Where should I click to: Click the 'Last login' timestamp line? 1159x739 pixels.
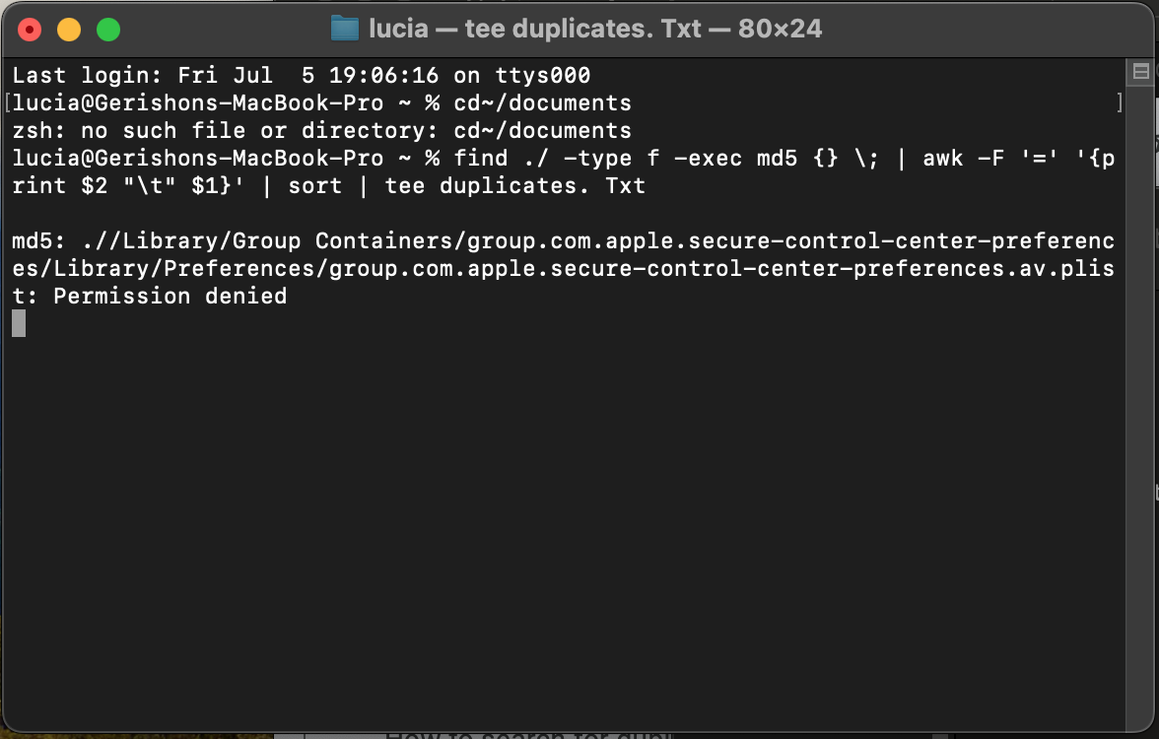pos(296,75)
